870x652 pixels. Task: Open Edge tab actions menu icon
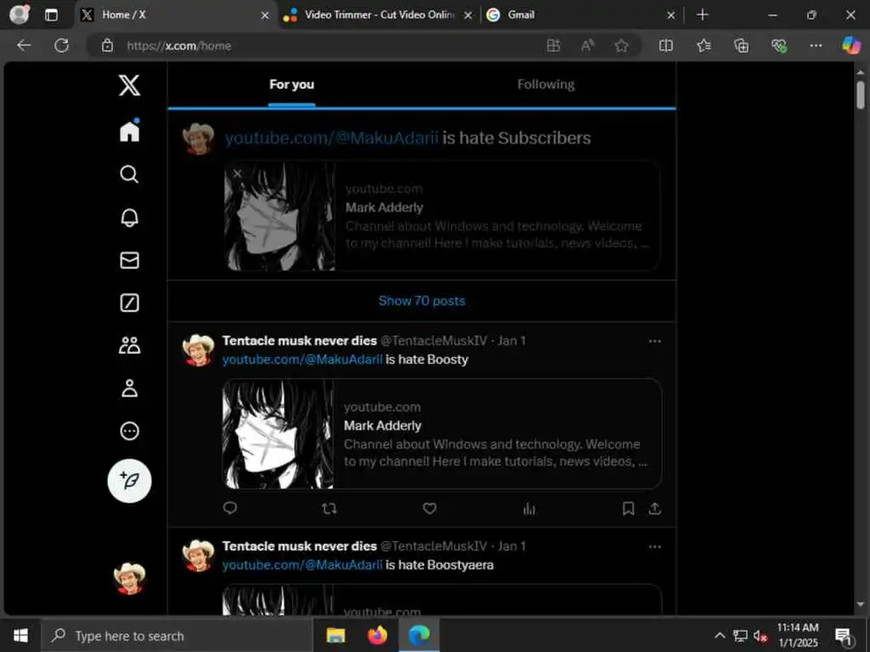[51, 15]
